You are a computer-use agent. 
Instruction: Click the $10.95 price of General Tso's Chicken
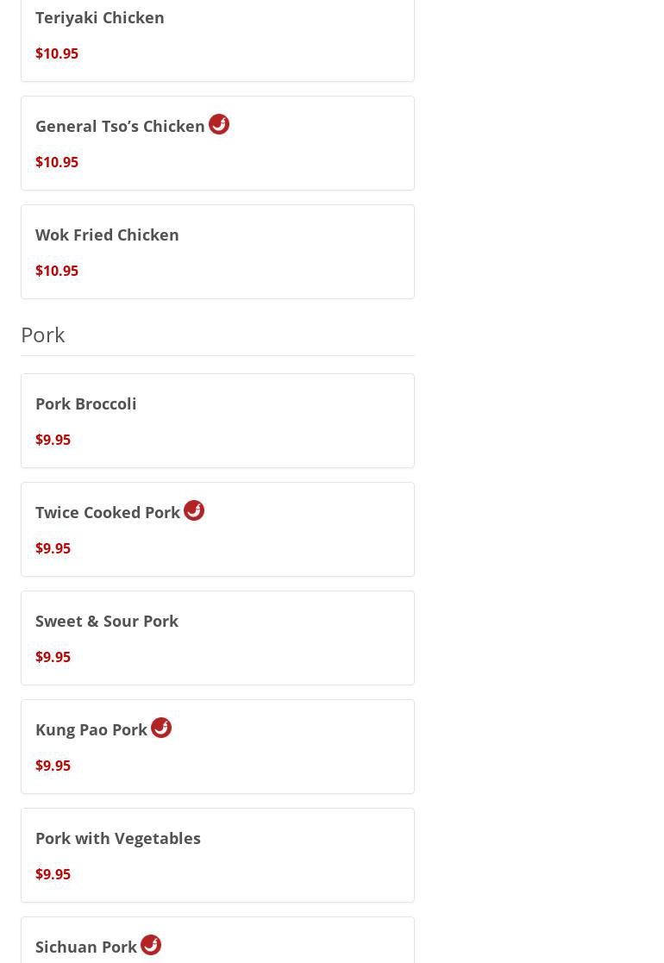[57, 162]
